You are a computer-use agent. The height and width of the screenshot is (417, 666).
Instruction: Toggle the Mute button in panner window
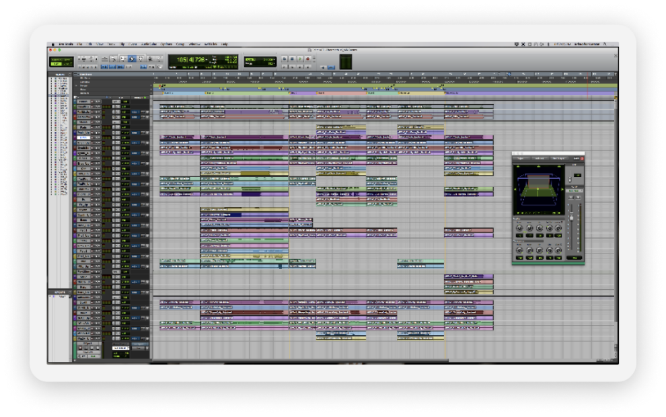(x=578, y=198)
